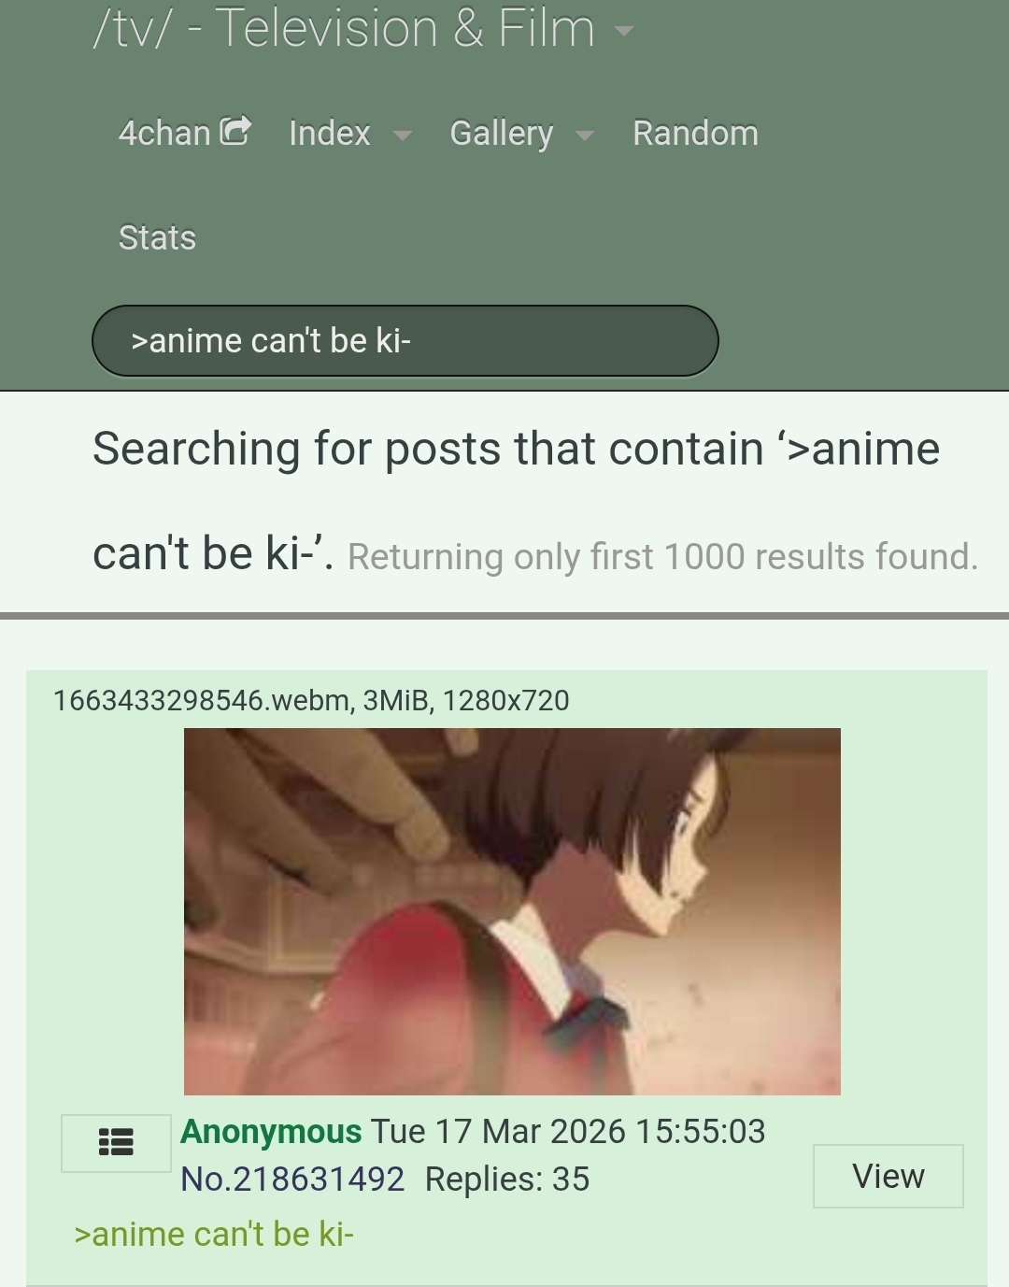Screen dimensions: 1009x1287
Task: Focus the search box with anime query
Action: point(405,340)
